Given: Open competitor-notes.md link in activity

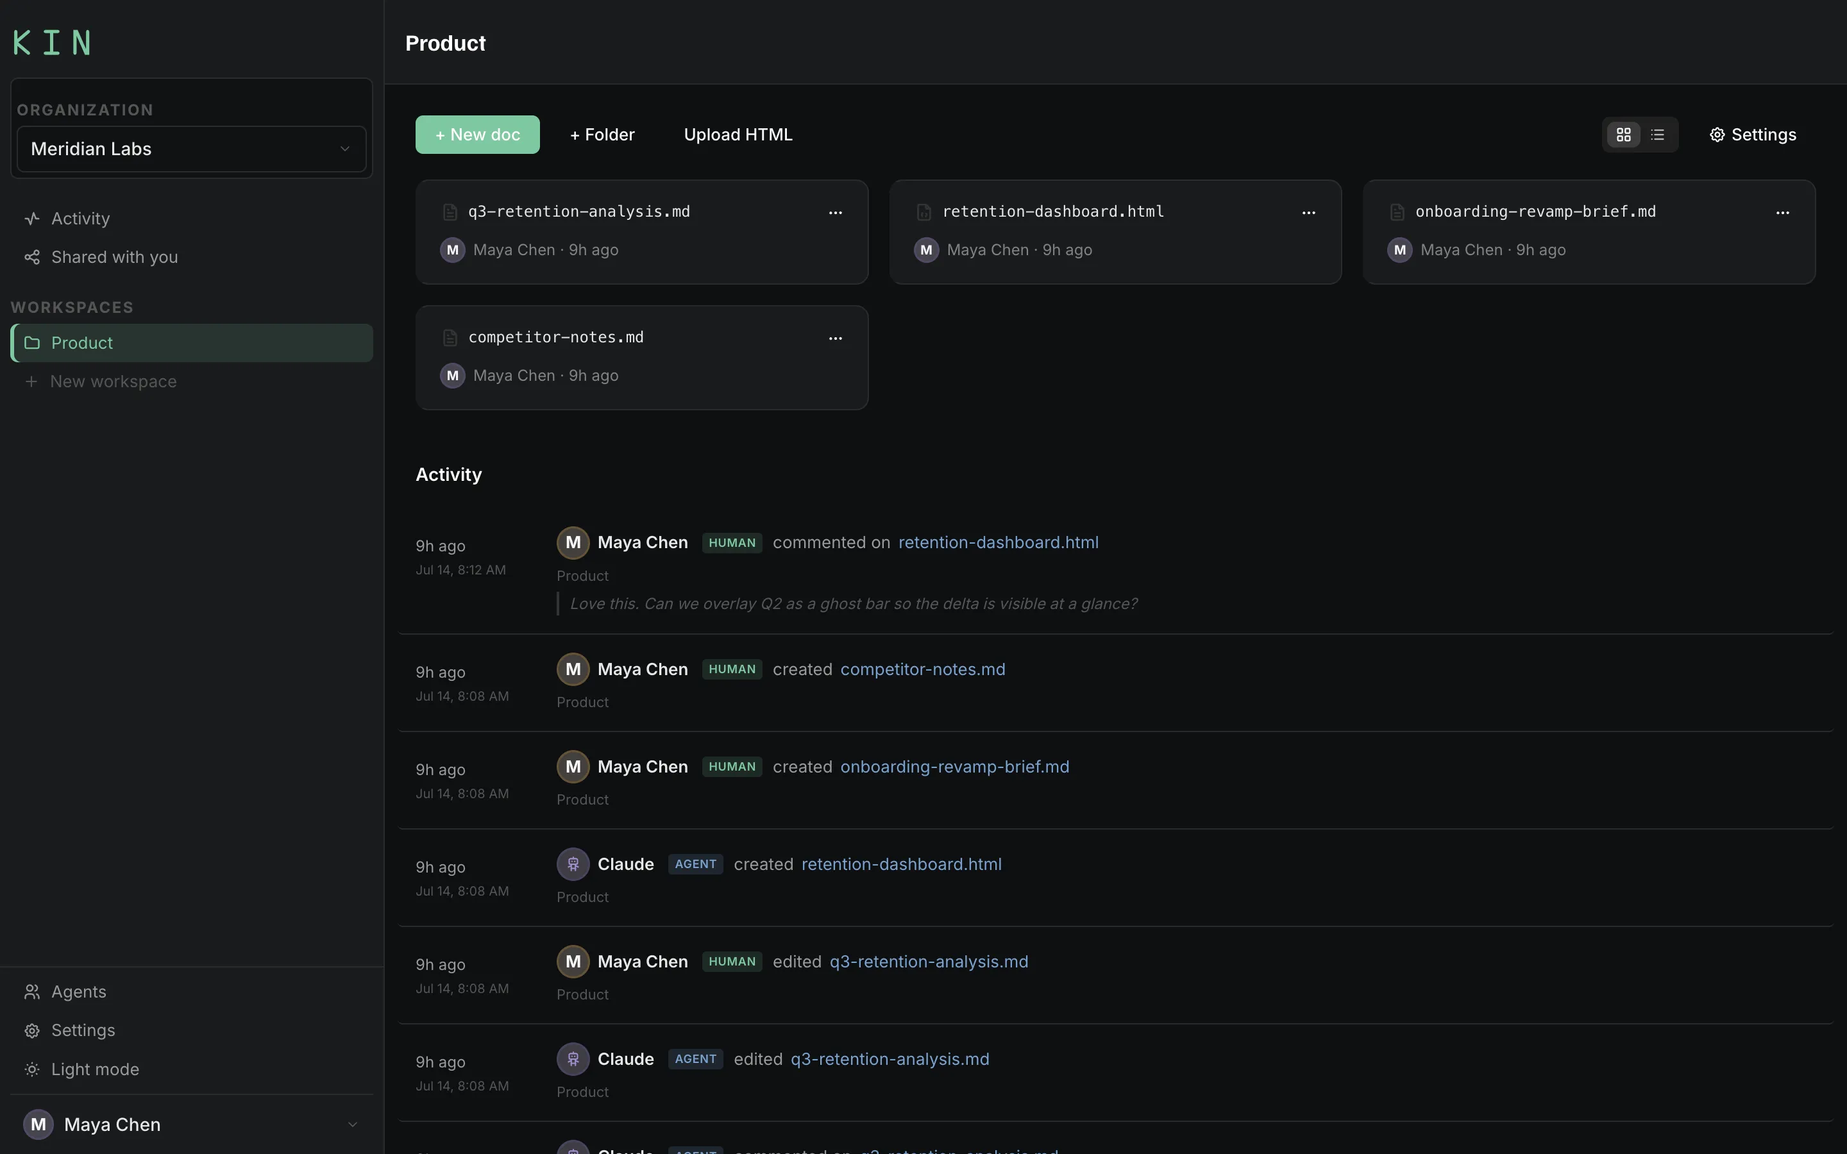Looking at the screenshot, I should pyautogui.click(x=923, y=669).
